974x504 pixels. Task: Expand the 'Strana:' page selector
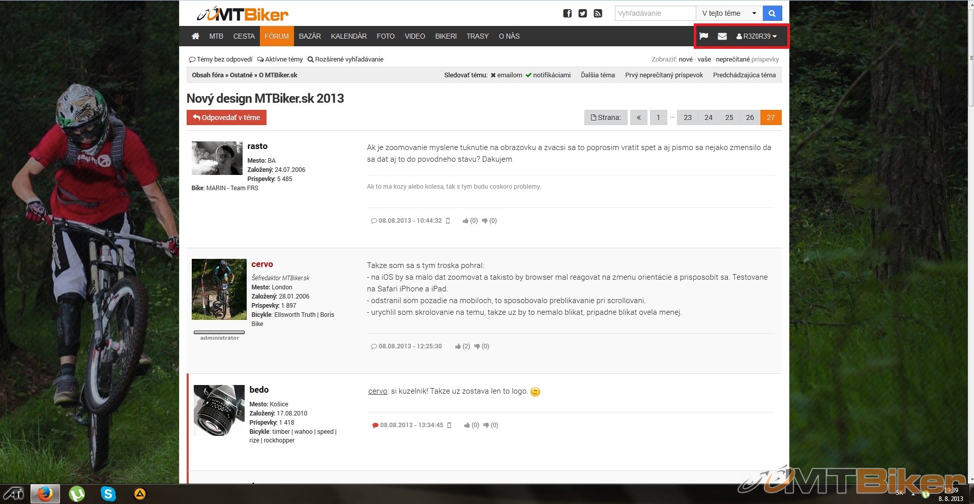(606, 117)
